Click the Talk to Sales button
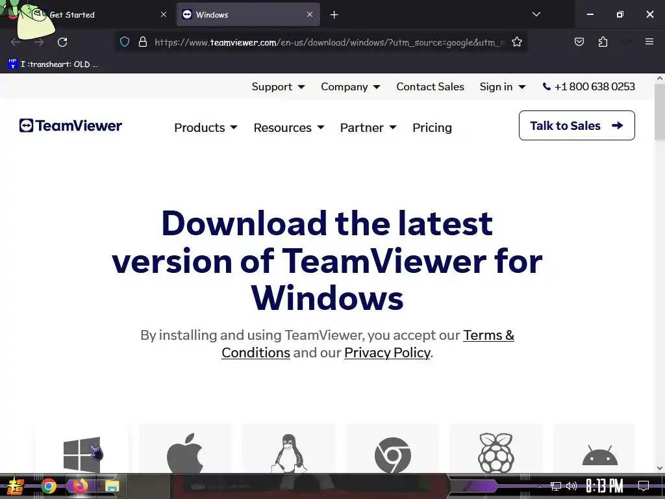The width and height of the screenshot is (665, 499). tap(577, 125)
